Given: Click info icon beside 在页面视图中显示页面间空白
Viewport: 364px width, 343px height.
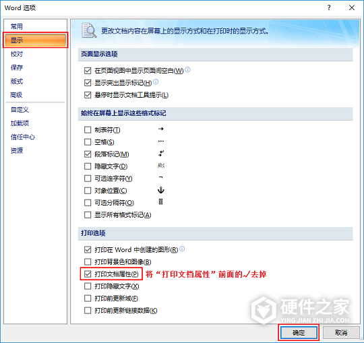Looking at the screenshot, I should click(187, 69).
